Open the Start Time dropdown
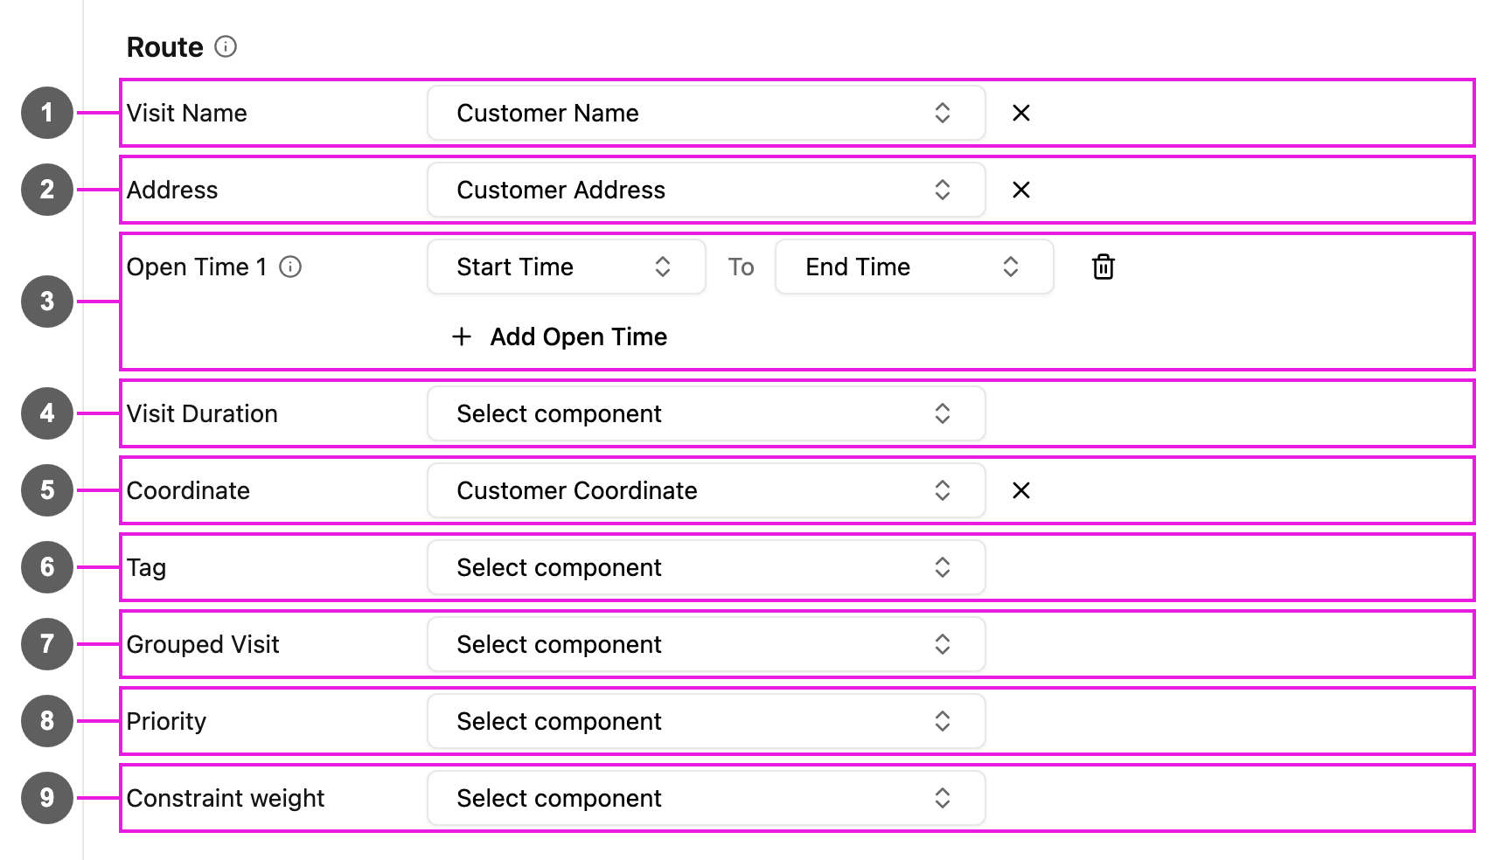The image size is (1511, 860). tap(567, 267)
